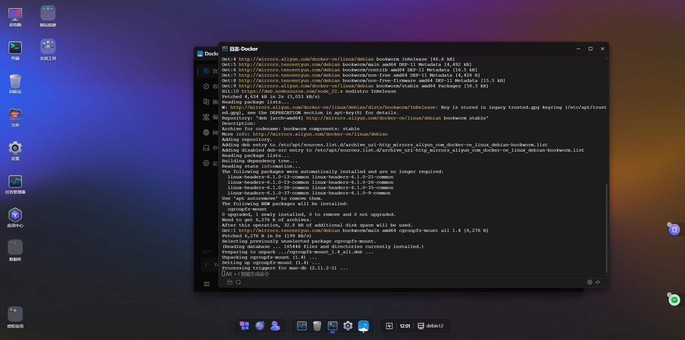The image size is (685, 340).
Task: Select the Docker settings sidebar item
Action: (206, 163)
